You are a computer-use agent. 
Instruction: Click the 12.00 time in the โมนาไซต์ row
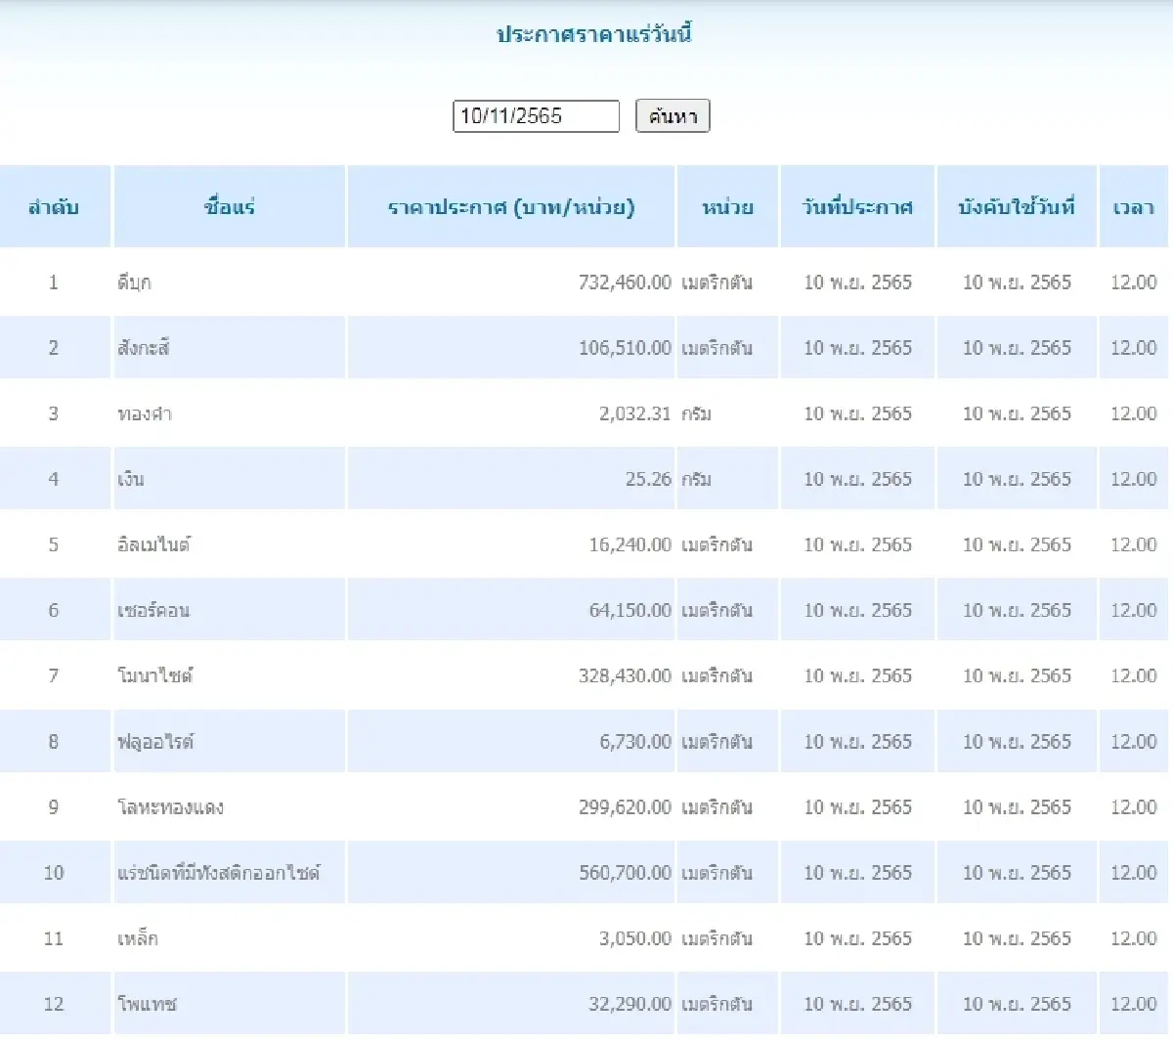click(x=1134, y=675)
